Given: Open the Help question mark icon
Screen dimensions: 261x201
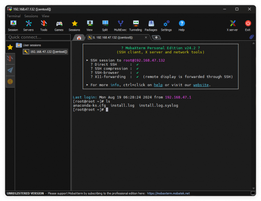Looking at the screenshot, I should pos(182,26).
